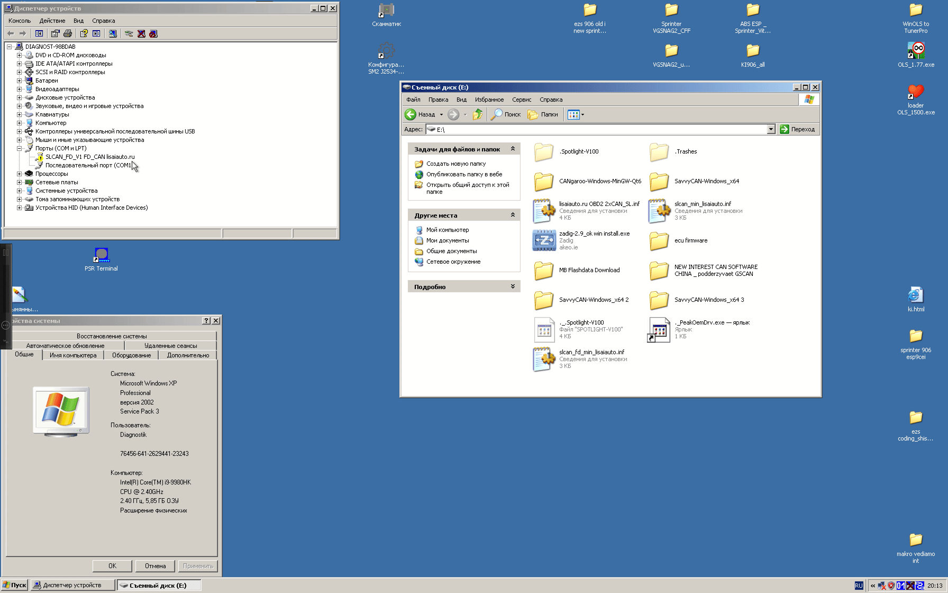948x593 pixels.
Task: Click the 'Создать новую папку' link
Action: point(455,164)
